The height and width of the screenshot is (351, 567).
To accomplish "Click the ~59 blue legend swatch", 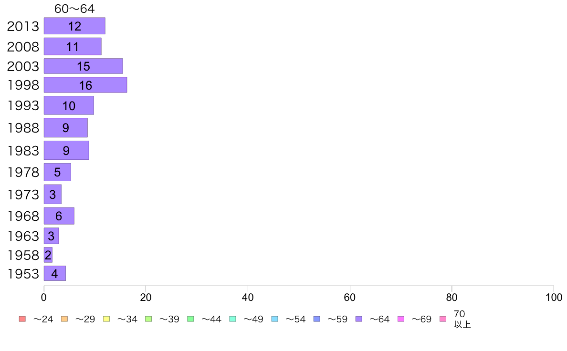I will [x=317, y=319].
